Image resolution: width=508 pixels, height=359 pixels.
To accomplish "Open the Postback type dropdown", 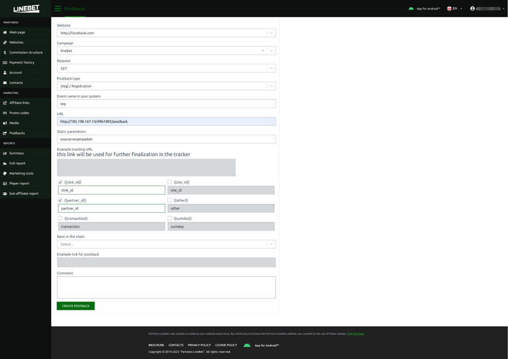I will (x=166, y=86).
